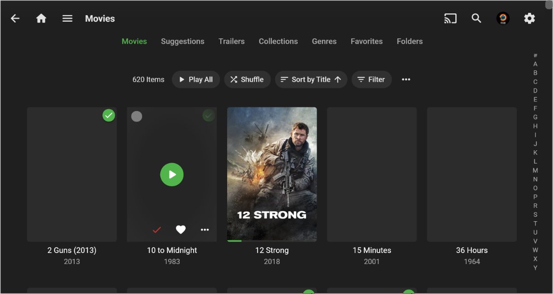Screen dimensions: 553x294
Task: Open the 2 Guns (2013) card
Action: [72, 174]
